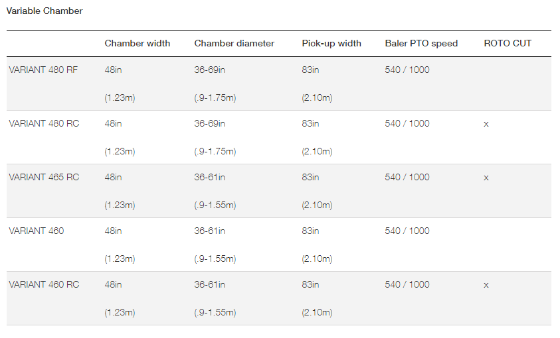560x338 pixels.
Task: Click 36-69in diameter for VARIANT 480 RF
Action: (210, 70)
